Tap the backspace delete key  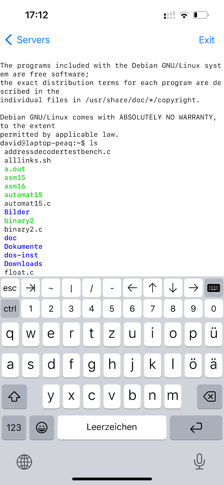pyautogui.click(x=209, y=396)
